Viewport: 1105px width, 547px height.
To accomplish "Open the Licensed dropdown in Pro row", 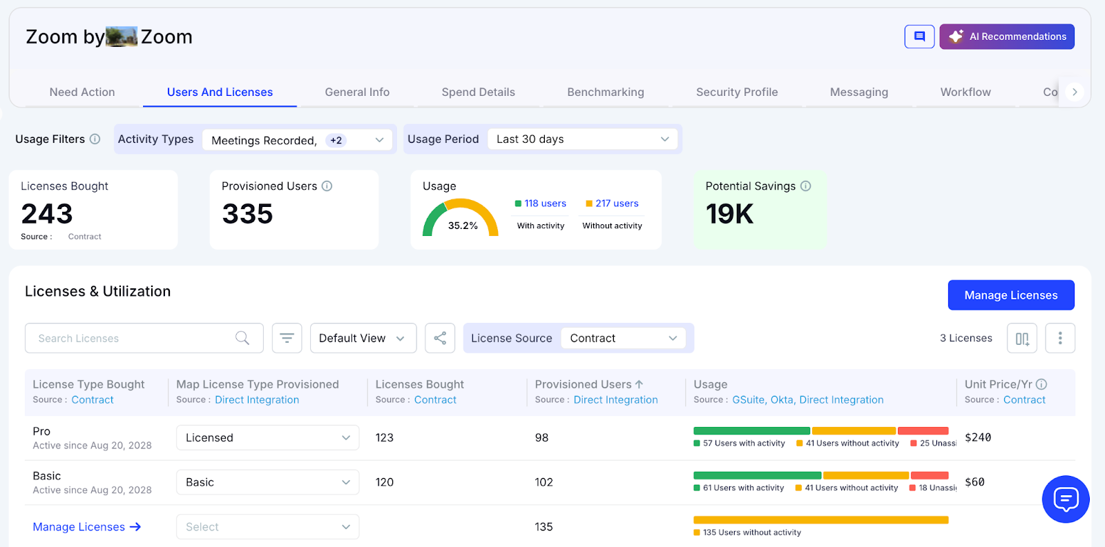I will click(267, 437).
